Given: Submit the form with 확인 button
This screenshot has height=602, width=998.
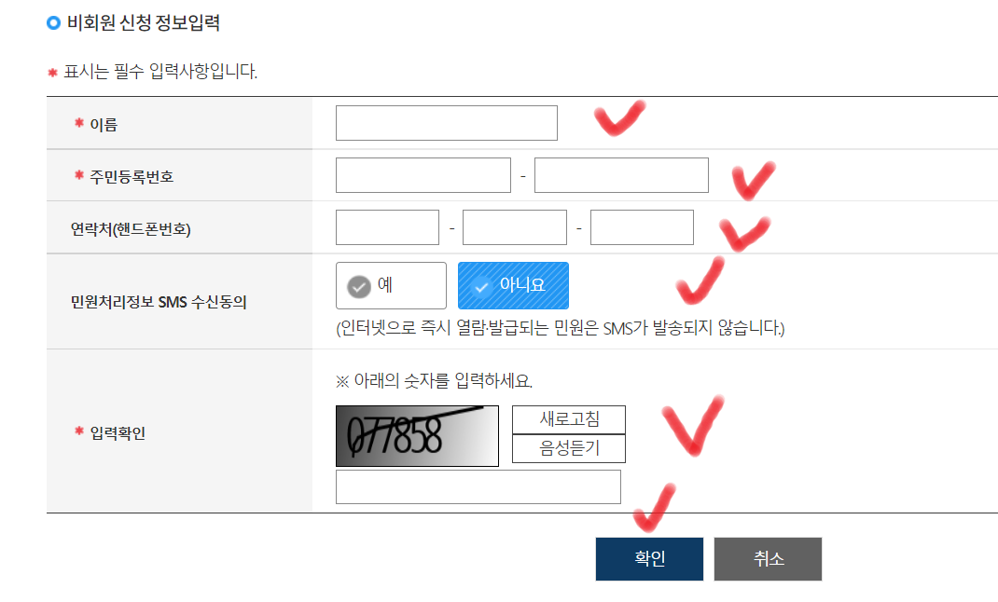Looking at the screenshot, I should (x=649, y=559).
